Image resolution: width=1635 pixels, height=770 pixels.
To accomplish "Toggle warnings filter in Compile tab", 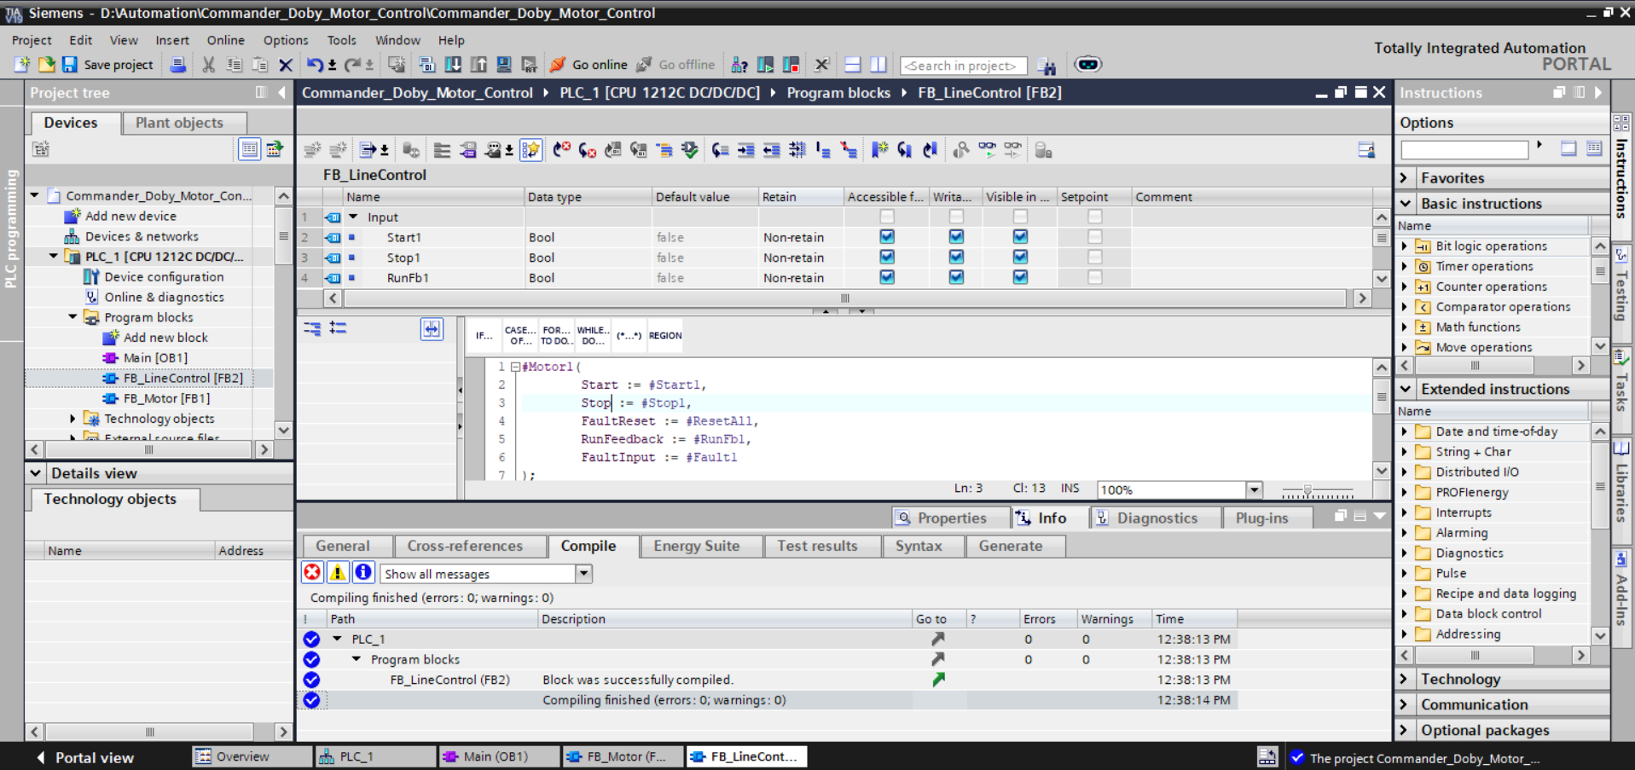I will [x=338, y=572].
